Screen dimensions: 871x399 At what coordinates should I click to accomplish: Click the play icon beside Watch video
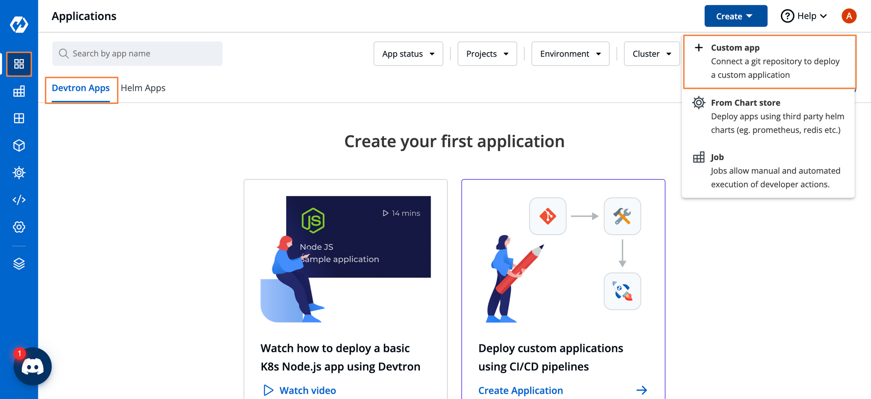click(x=268, y=390)
